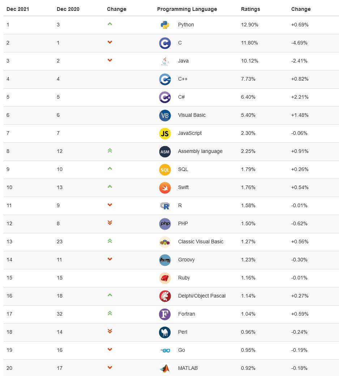Click the Fortran purple F icon
The width and height of the screenshot is (339, 376).
tap(165, 314)
